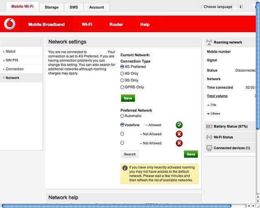Select the first Not Allowed network radio
The height and width of the screenshot is (208, 260).
tap(122, 134)
